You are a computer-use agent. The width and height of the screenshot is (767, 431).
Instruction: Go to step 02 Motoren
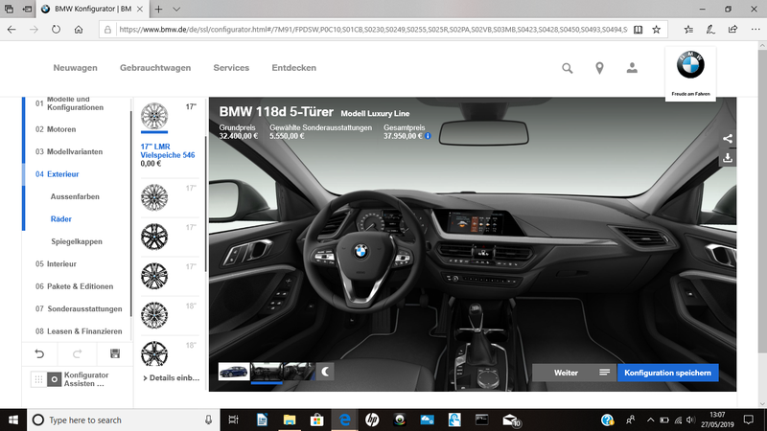(x=56, y=129)
